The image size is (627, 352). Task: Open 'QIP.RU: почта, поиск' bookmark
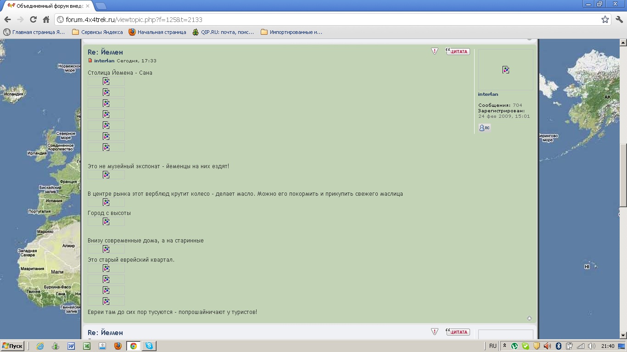(223, 32)
